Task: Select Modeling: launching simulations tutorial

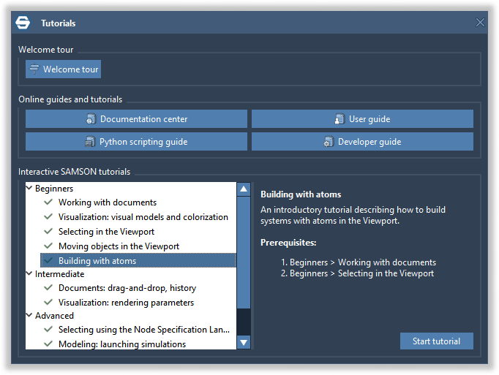Action: point(122,344)
